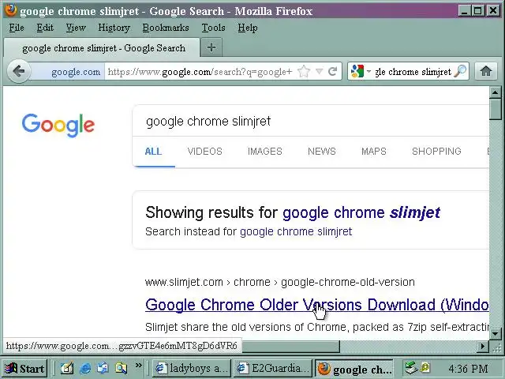Image resolution: width=505 pixels, height=379 pixels.
Task: Switch to the SHOPPING results tab
Action: coord(436,151)
